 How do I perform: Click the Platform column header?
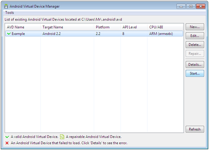tap(107, 27)
